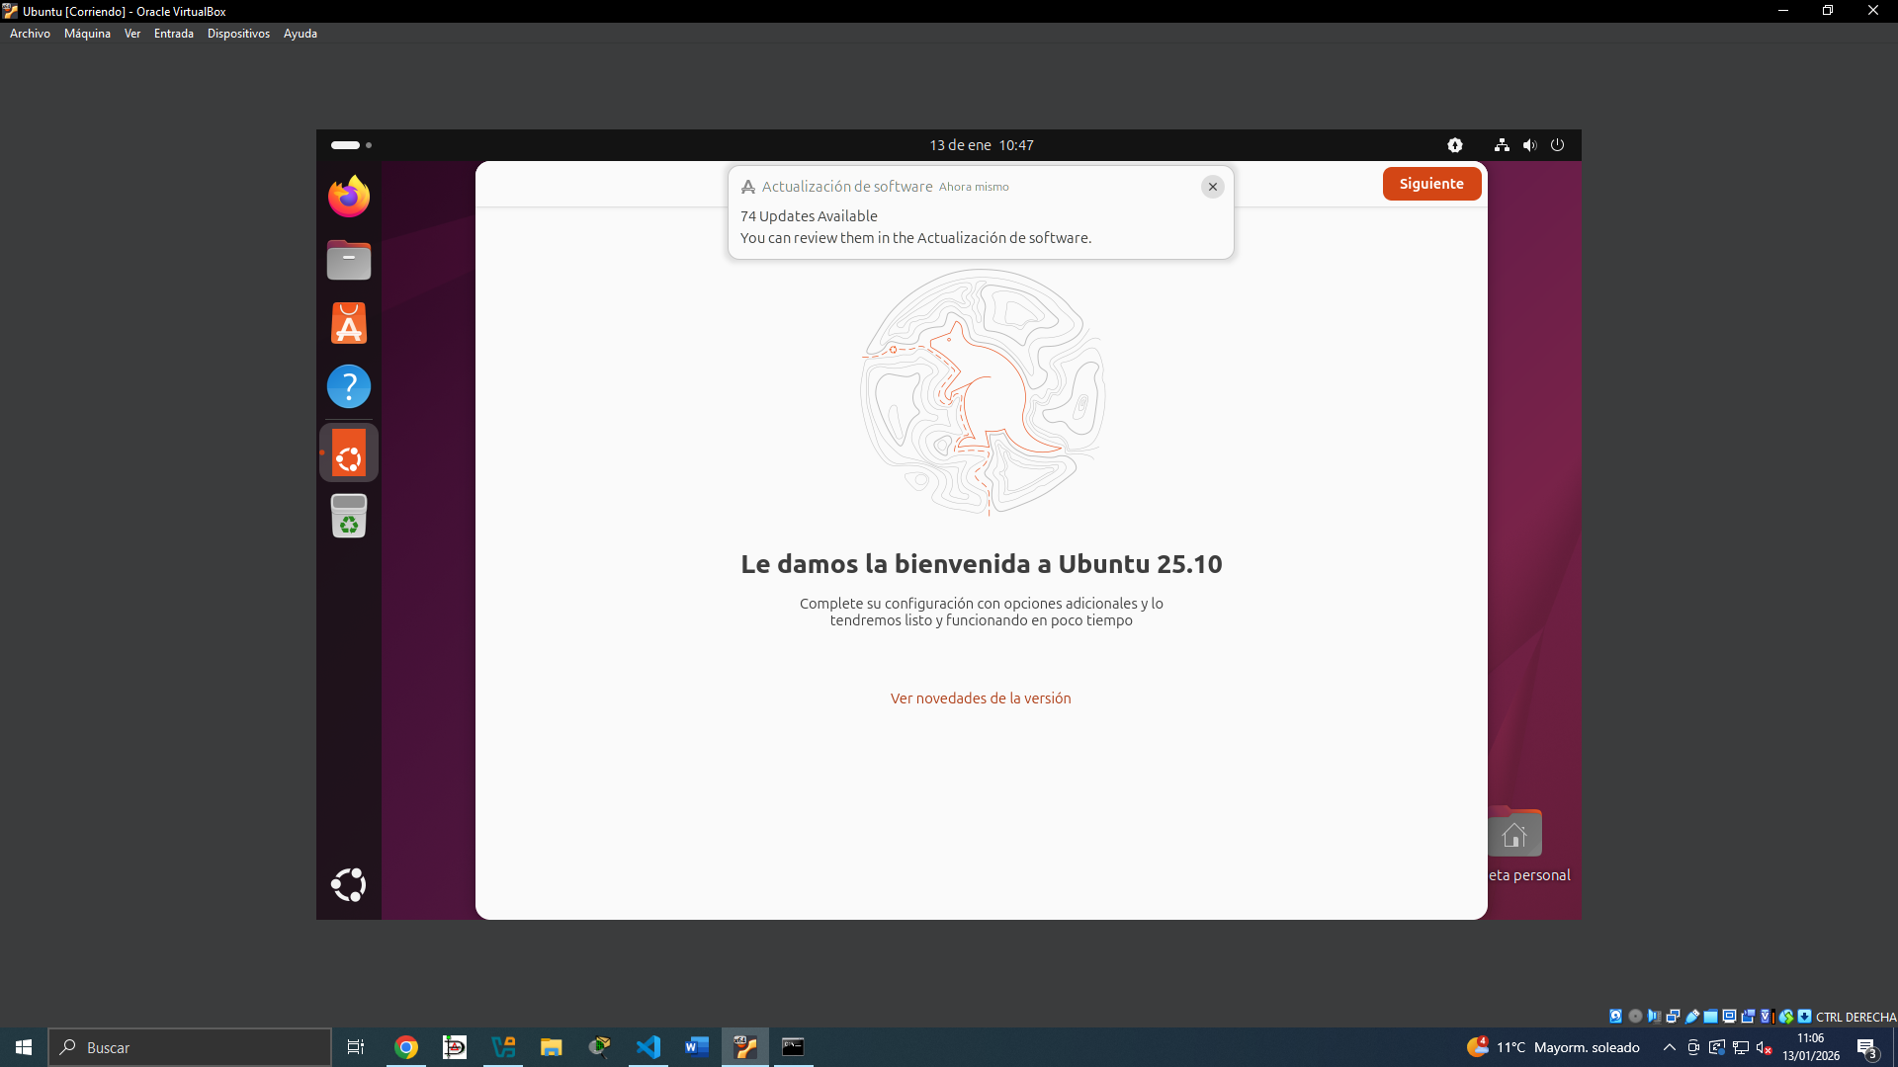Open the Windows Start menu
Image resolution: width=1898 pixels, height=1067 pixels.
[24, 1047]
